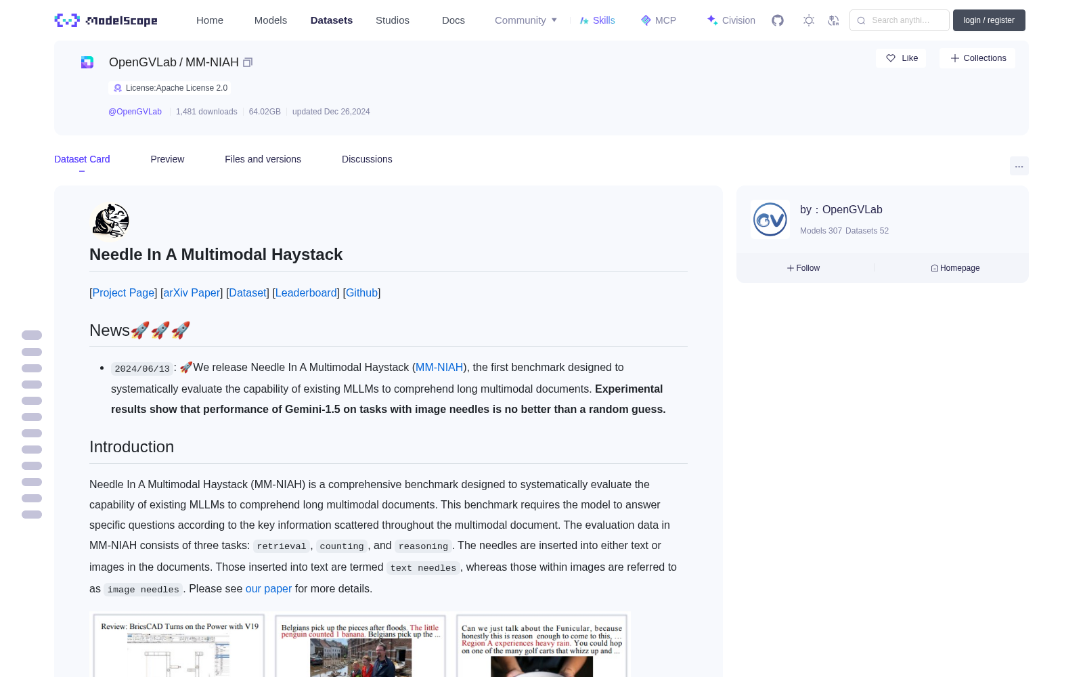The height and width of the screenshot is (677, 1083).
Task: Click the by: OpenGVLab organization name
Action: tap(841, 210)
